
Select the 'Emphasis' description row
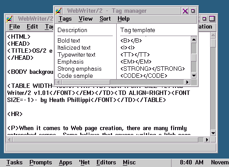71,62
